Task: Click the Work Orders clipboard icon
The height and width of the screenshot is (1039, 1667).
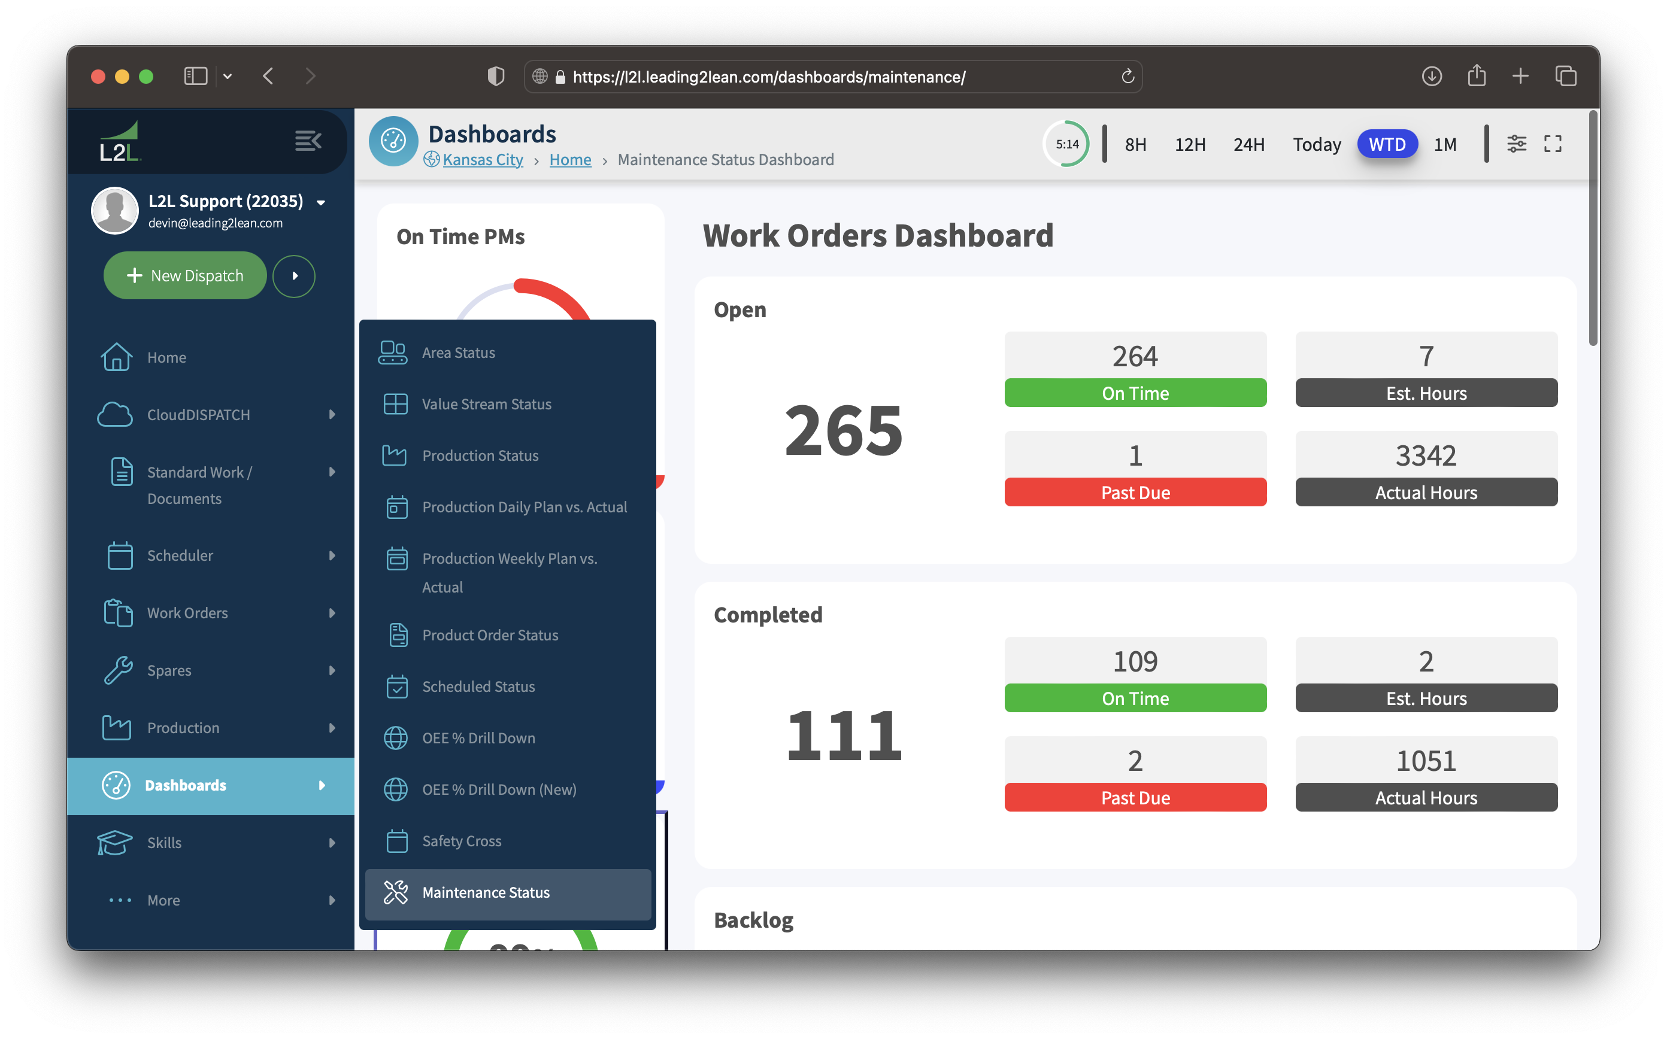Action: pos(118,612)
